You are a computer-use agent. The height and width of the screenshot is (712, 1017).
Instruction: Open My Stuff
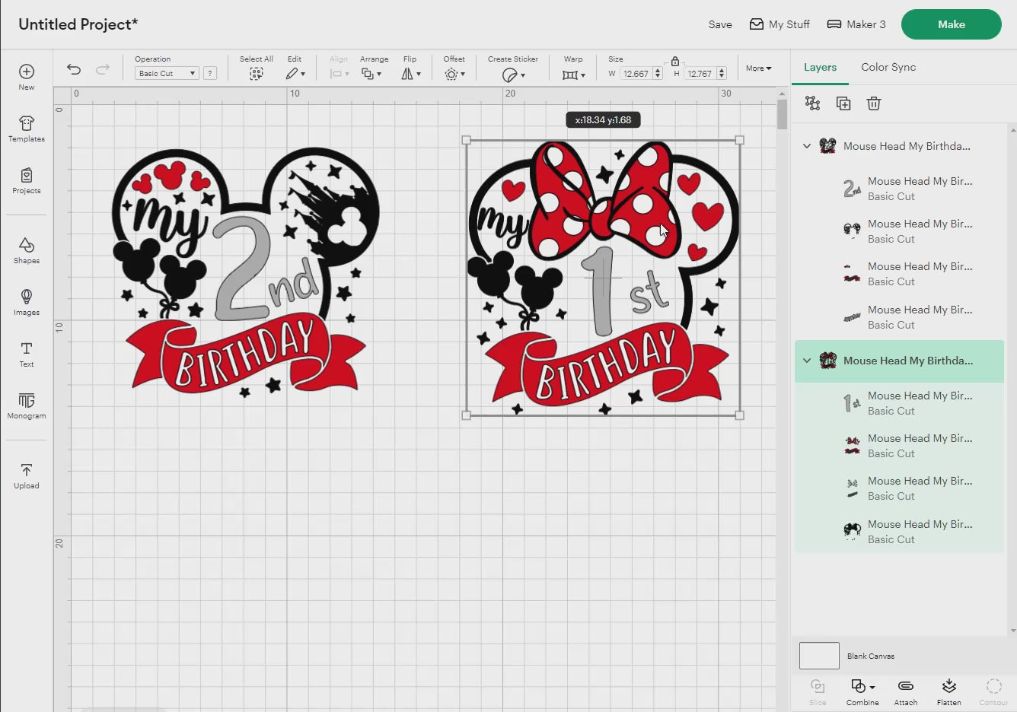[x=779, y=24]
